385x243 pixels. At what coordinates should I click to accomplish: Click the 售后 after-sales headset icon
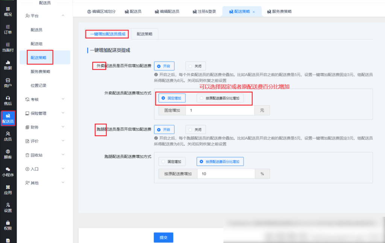point(8,98)
